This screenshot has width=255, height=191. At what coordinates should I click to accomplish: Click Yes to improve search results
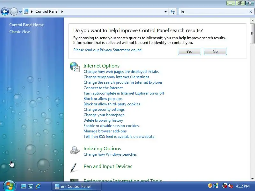189,52
